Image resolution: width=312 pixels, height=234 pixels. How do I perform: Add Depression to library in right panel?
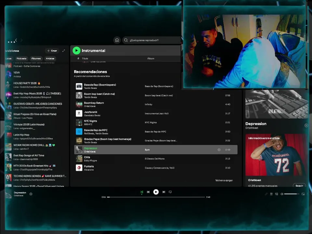point(306,125)
